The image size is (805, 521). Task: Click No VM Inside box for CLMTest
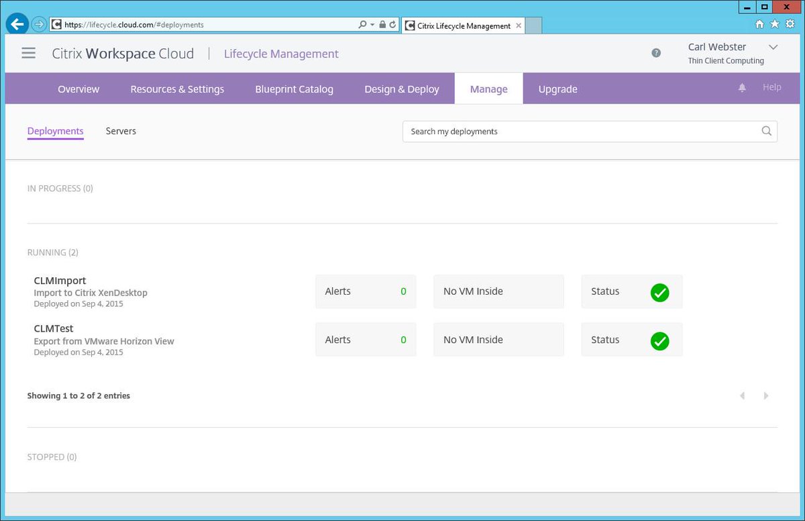[498, 340]
